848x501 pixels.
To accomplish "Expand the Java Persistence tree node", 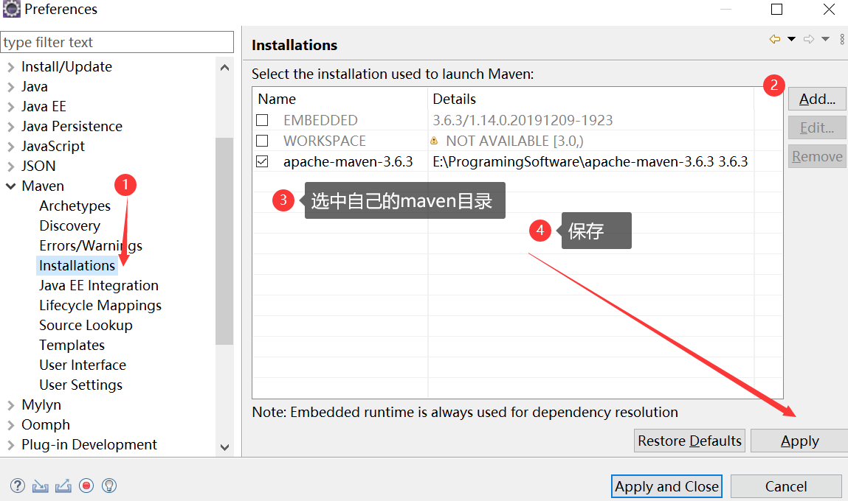I will pos(11,127).
